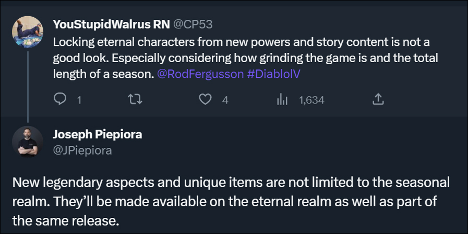Viewport: 468px width, 234px height.
Task: Click the reply count showing 1
Action: 79,100
